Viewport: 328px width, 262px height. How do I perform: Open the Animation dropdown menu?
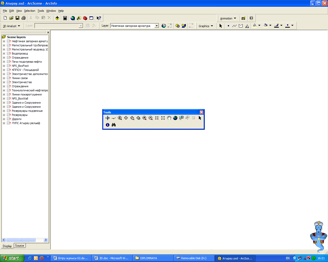[x=228, y=18]
